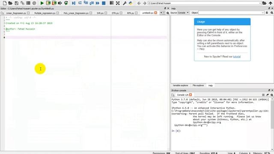Step over the current line in debugger
Viewport: 274px width, 154px height.
(80, 3)
